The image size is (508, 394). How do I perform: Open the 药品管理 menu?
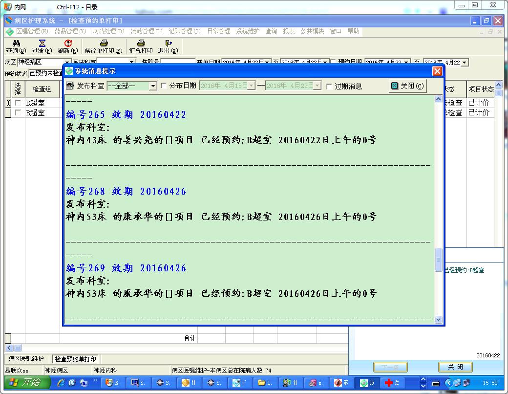(x=70, y=31)
